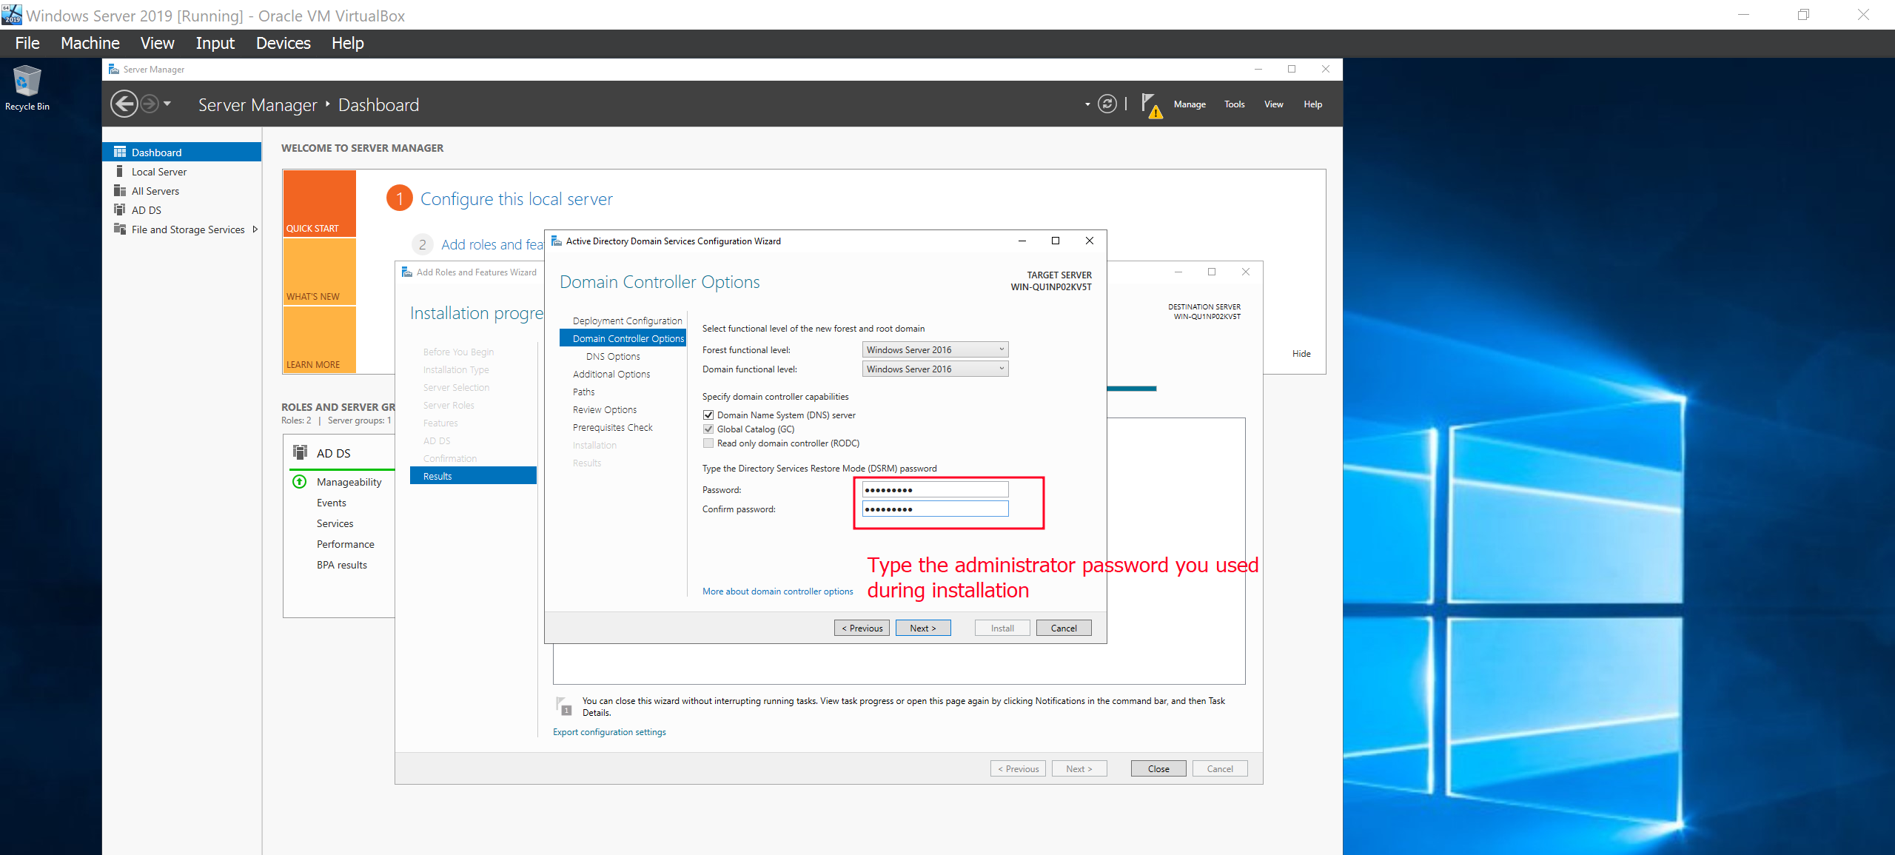This screenshot has width=1895, height=855.
Task: Open the VirtualBox Help menu
Action: point(348,43)
